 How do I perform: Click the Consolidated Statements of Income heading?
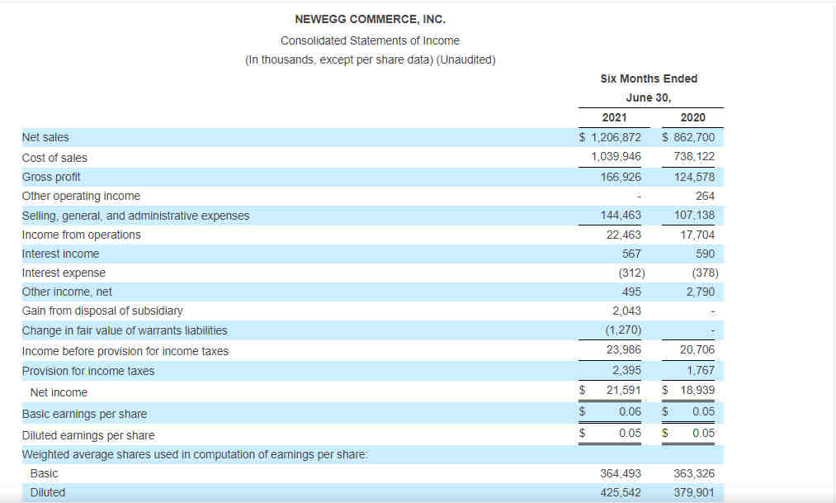pos(370,40)
